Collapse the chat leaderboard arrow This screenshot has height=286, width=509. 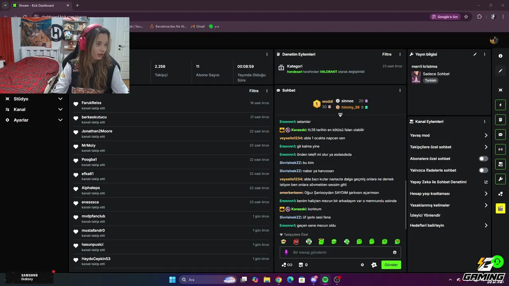pyautogui.click(x=340, y=115)
